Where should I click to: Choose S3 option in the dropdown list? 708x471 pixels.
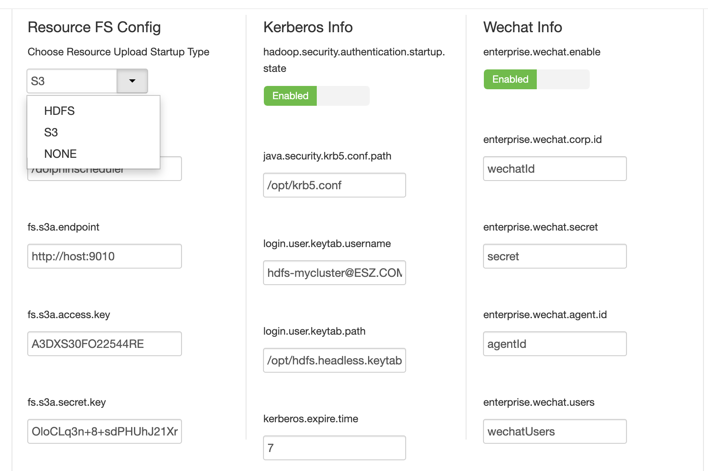[x=51, y=132]
